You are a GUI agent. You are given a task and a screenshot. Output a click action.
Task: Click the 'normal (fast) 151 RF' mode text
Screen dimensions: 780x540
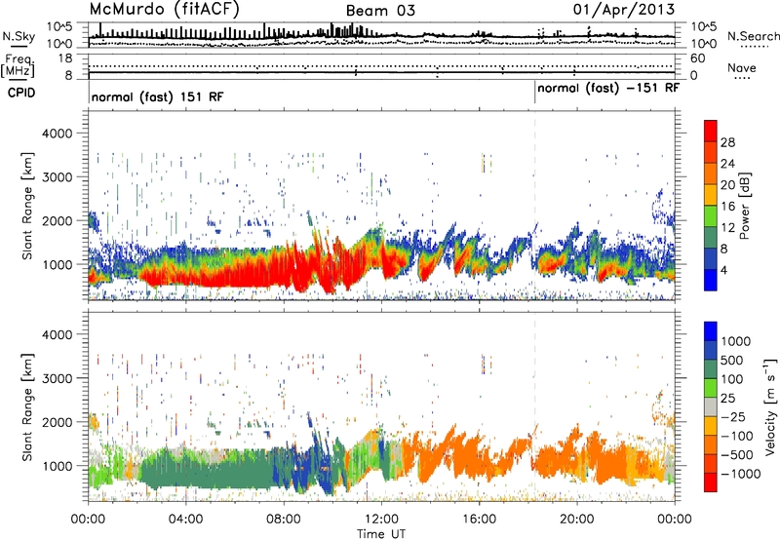pyautogui.click(x=157, y=96)
